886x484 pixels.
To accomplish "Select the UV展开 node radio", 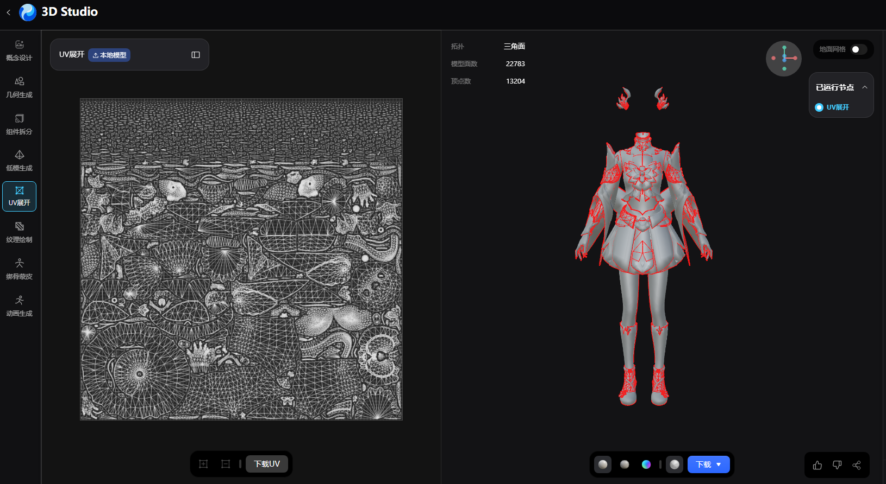I will pyautogui.click(x=819, y=107).
